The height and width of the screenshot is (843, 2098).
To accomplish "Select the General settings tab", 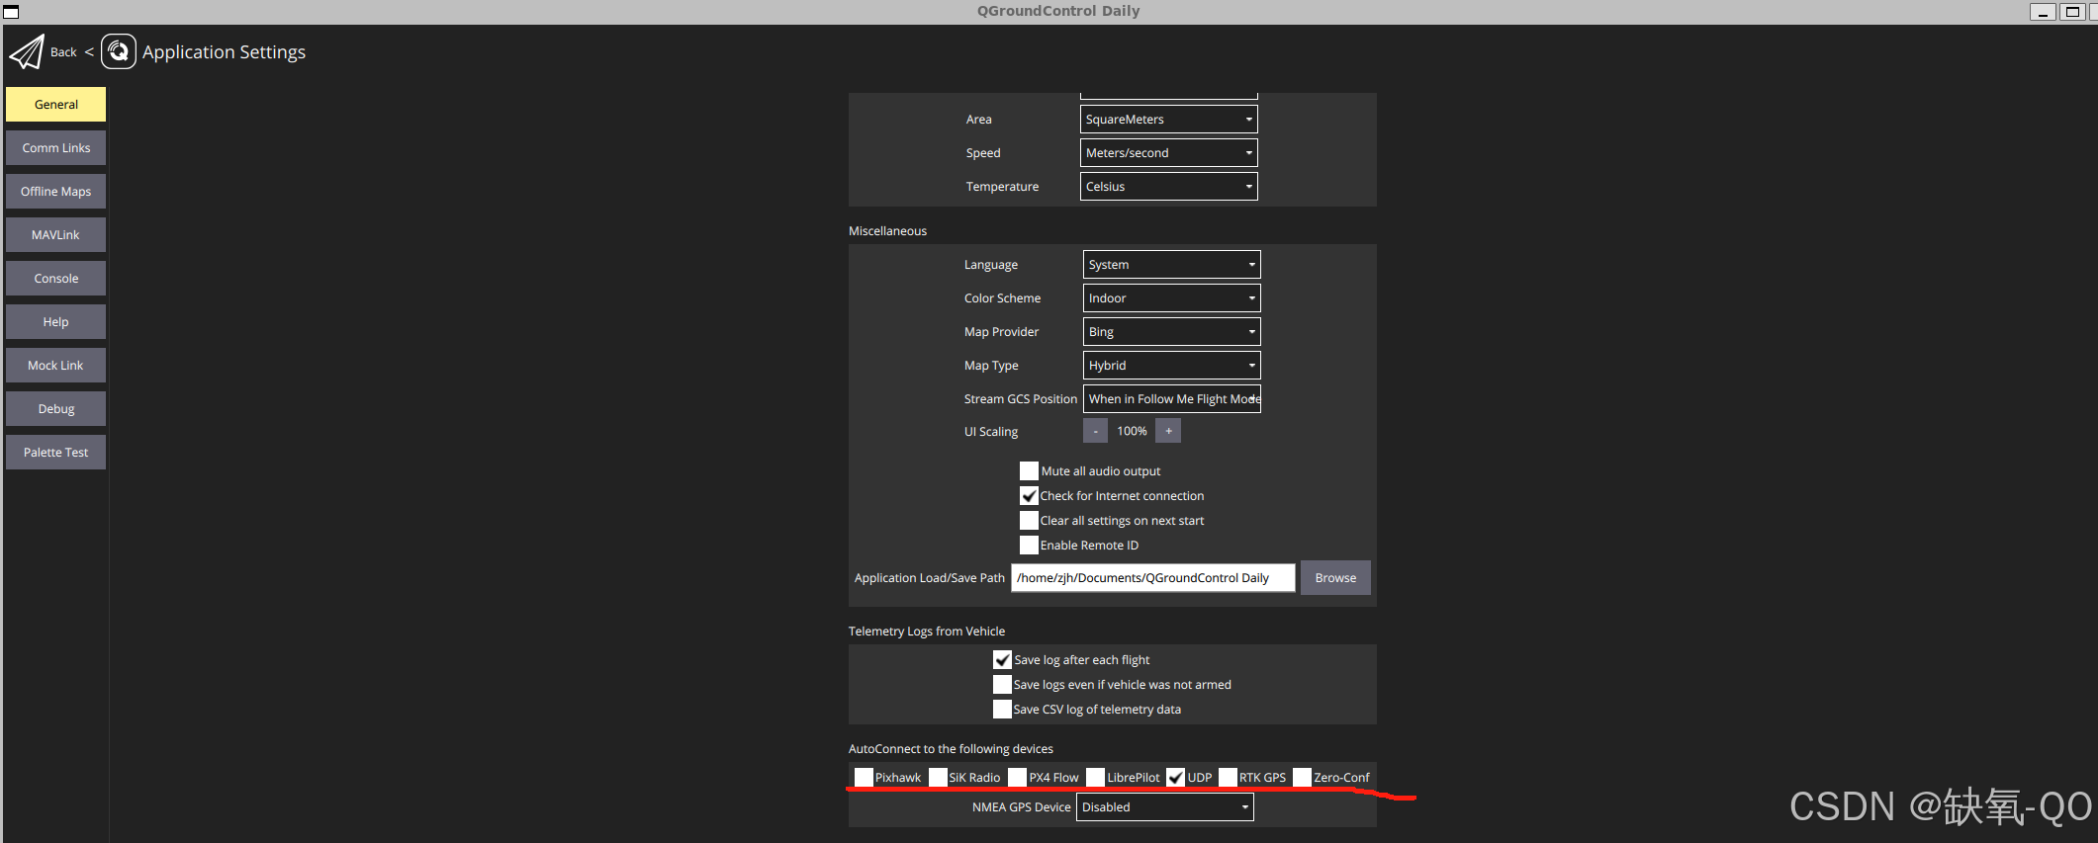I will tap(56, 104).
